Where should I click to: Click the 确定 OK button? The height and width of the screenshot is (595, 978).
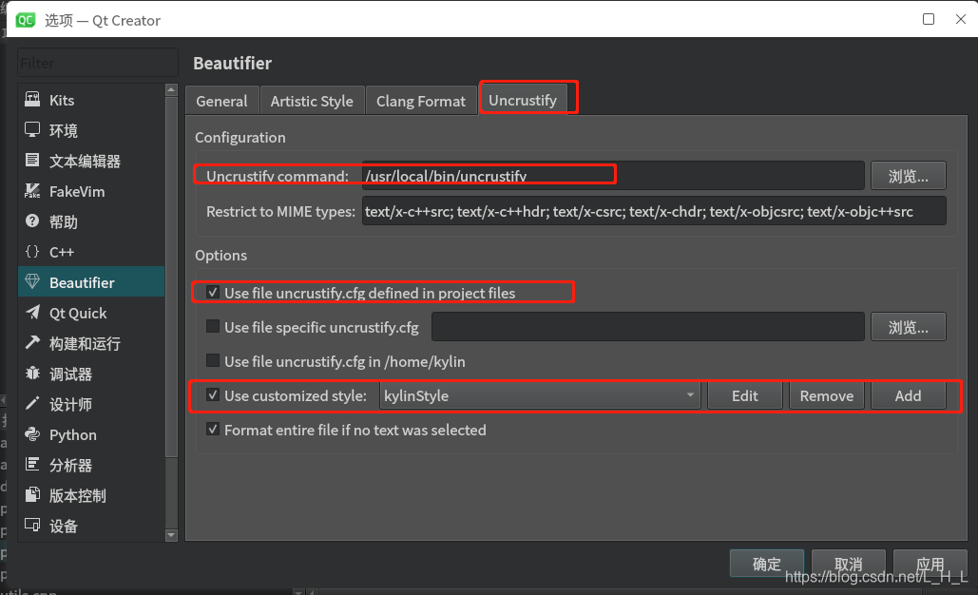coord(767,564)
